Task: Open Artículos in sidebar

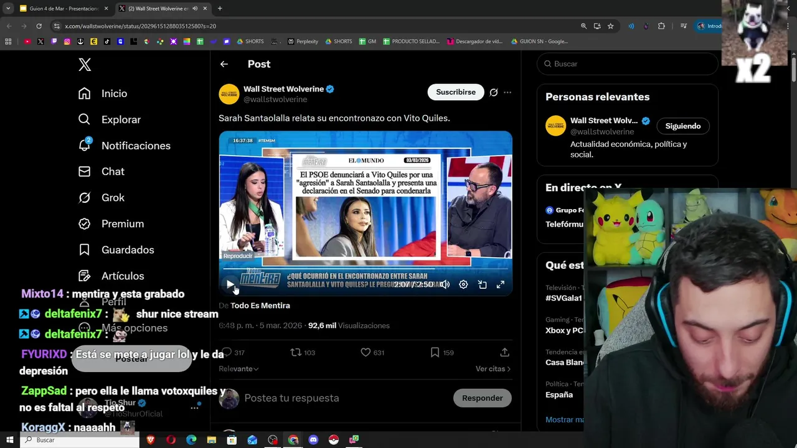Action: pyautogui.click(x=111, y=276)
